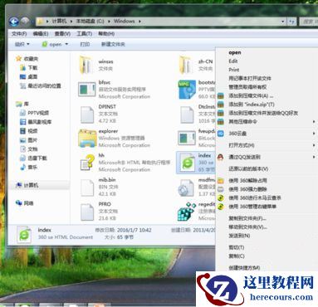Choose open in the context menu

pyautogui.click(x=235, y=52)
